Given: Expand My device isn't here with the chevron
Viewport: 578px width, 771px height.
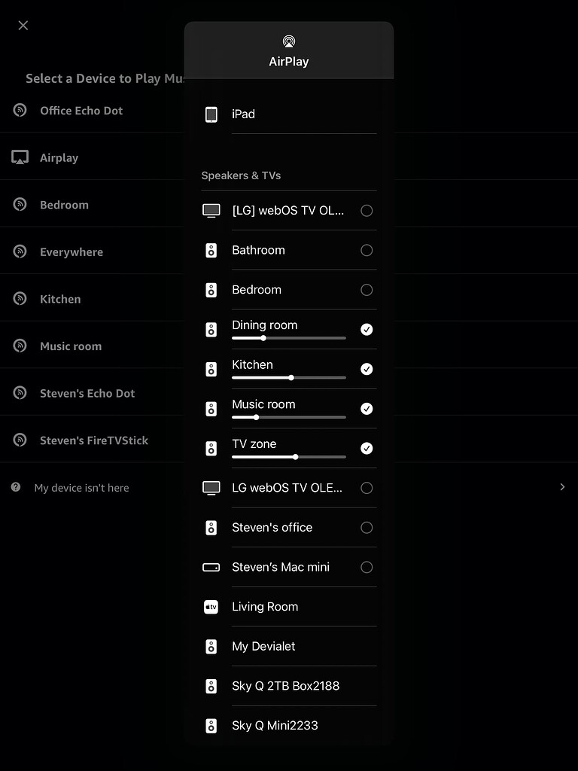Looking at the screenshot, I should tap(561, 487).
